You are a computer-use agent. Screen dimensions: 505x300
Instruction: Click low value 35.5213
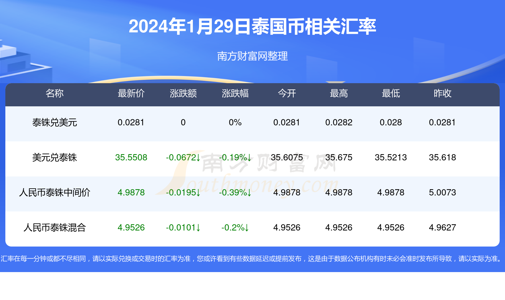point(391,157)
